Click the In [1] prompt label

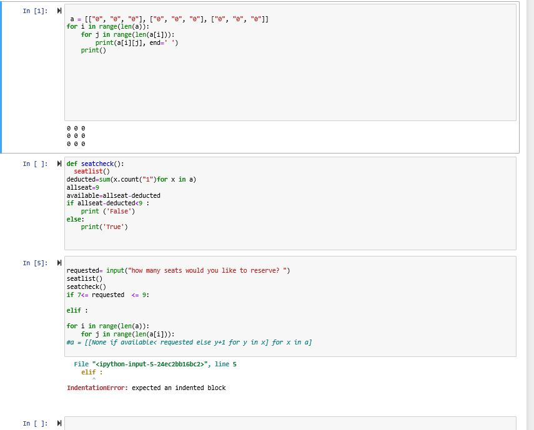(x=36, y=11)
